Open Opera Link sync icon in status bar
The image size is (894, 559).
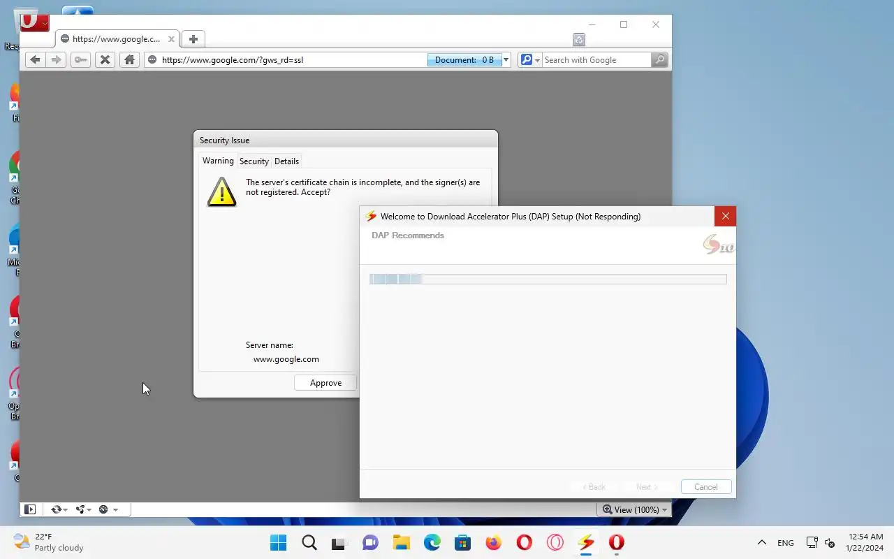[x=56, y=509]
